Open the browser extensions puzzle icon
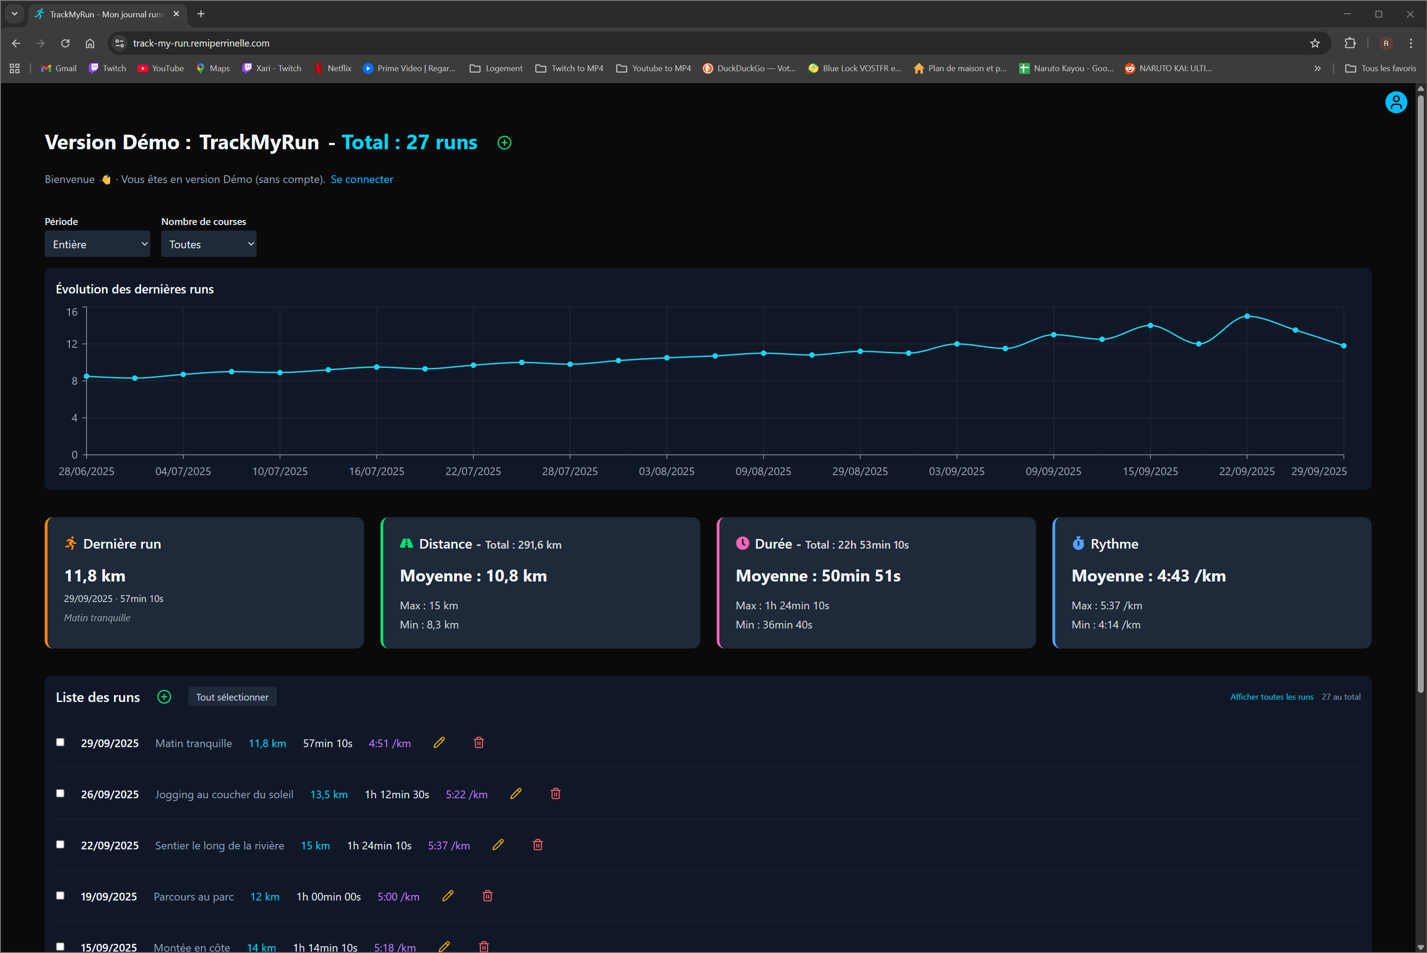The height and width of the screenshot is (953, 1427). [1350, 43]
